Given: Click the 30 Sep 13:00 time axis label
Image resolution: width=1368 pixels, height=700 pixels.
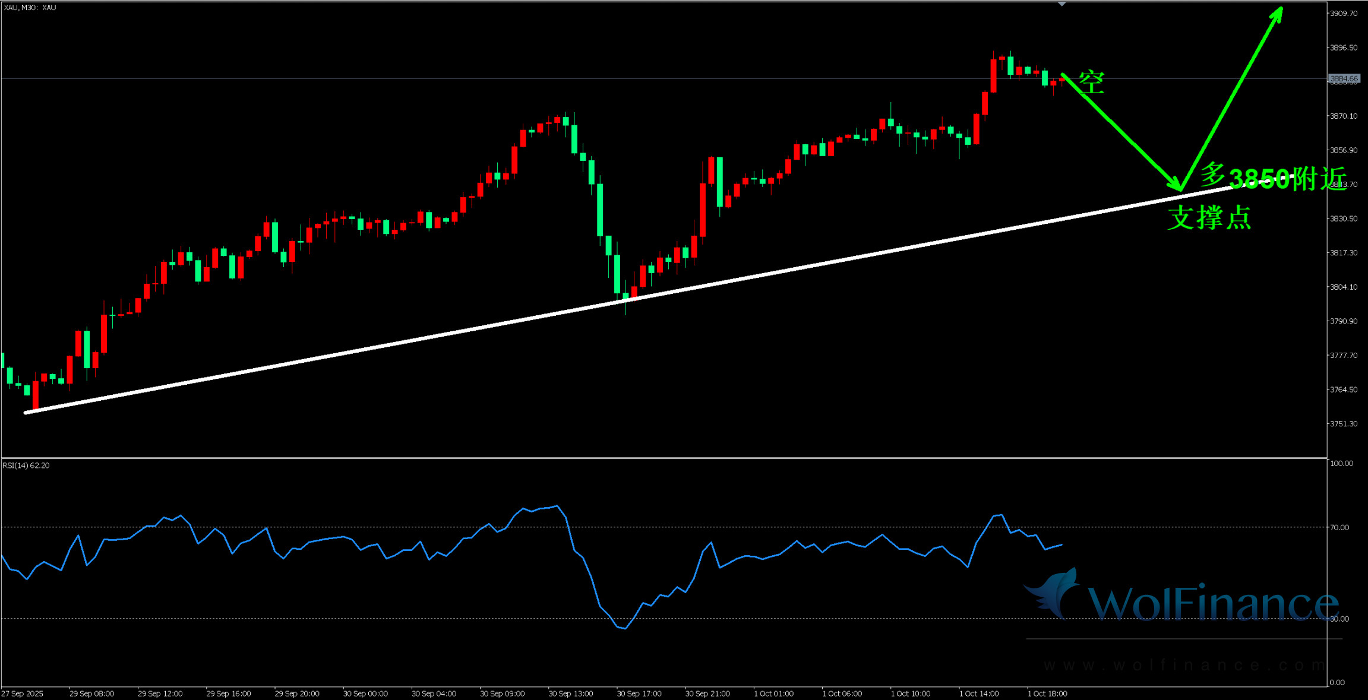Looking at the screenshot, I should 570,693.
